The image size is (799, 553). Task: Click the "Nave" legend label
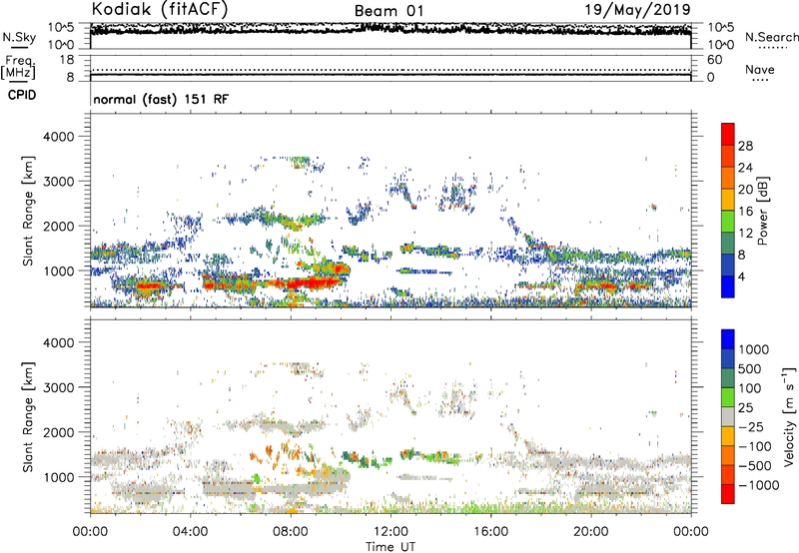tap(760, 69)
